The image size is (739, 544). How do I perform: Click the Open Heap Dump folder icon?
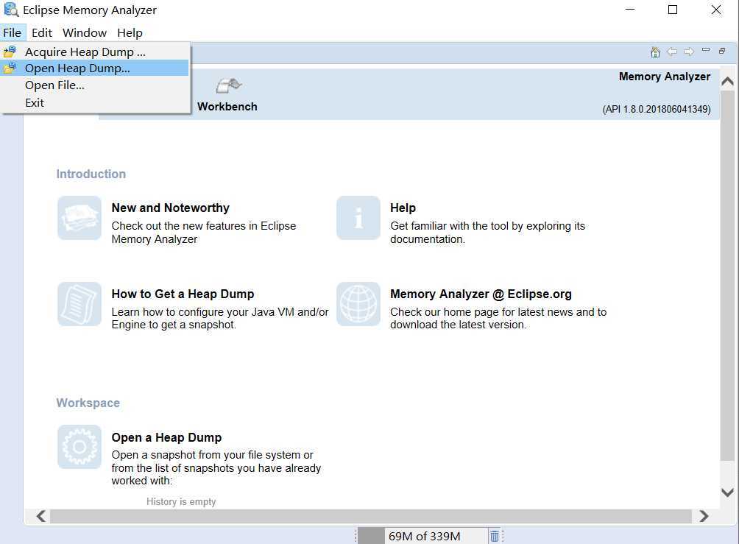[x=10, y=68]
